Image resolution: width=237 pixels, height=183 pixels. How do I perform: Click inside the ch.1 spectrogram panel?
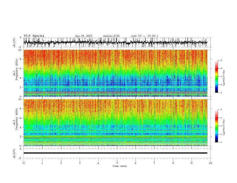115,73
